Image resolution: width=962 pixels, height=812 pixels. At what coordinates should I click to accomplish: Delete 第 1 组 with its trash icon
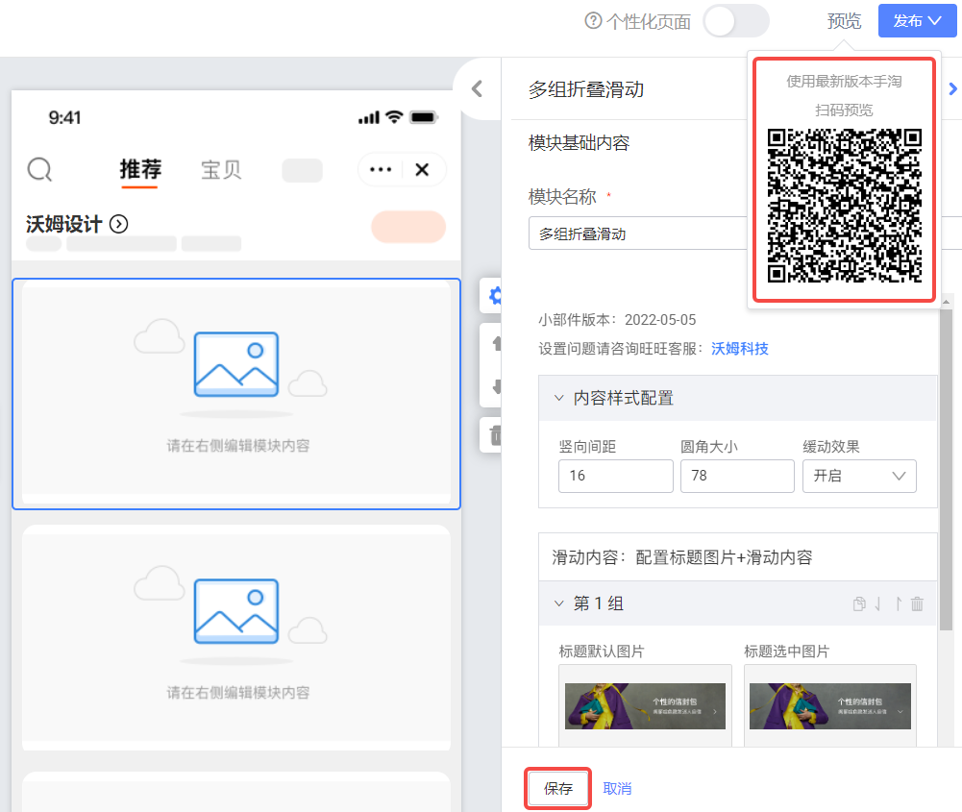coord(917,604)
